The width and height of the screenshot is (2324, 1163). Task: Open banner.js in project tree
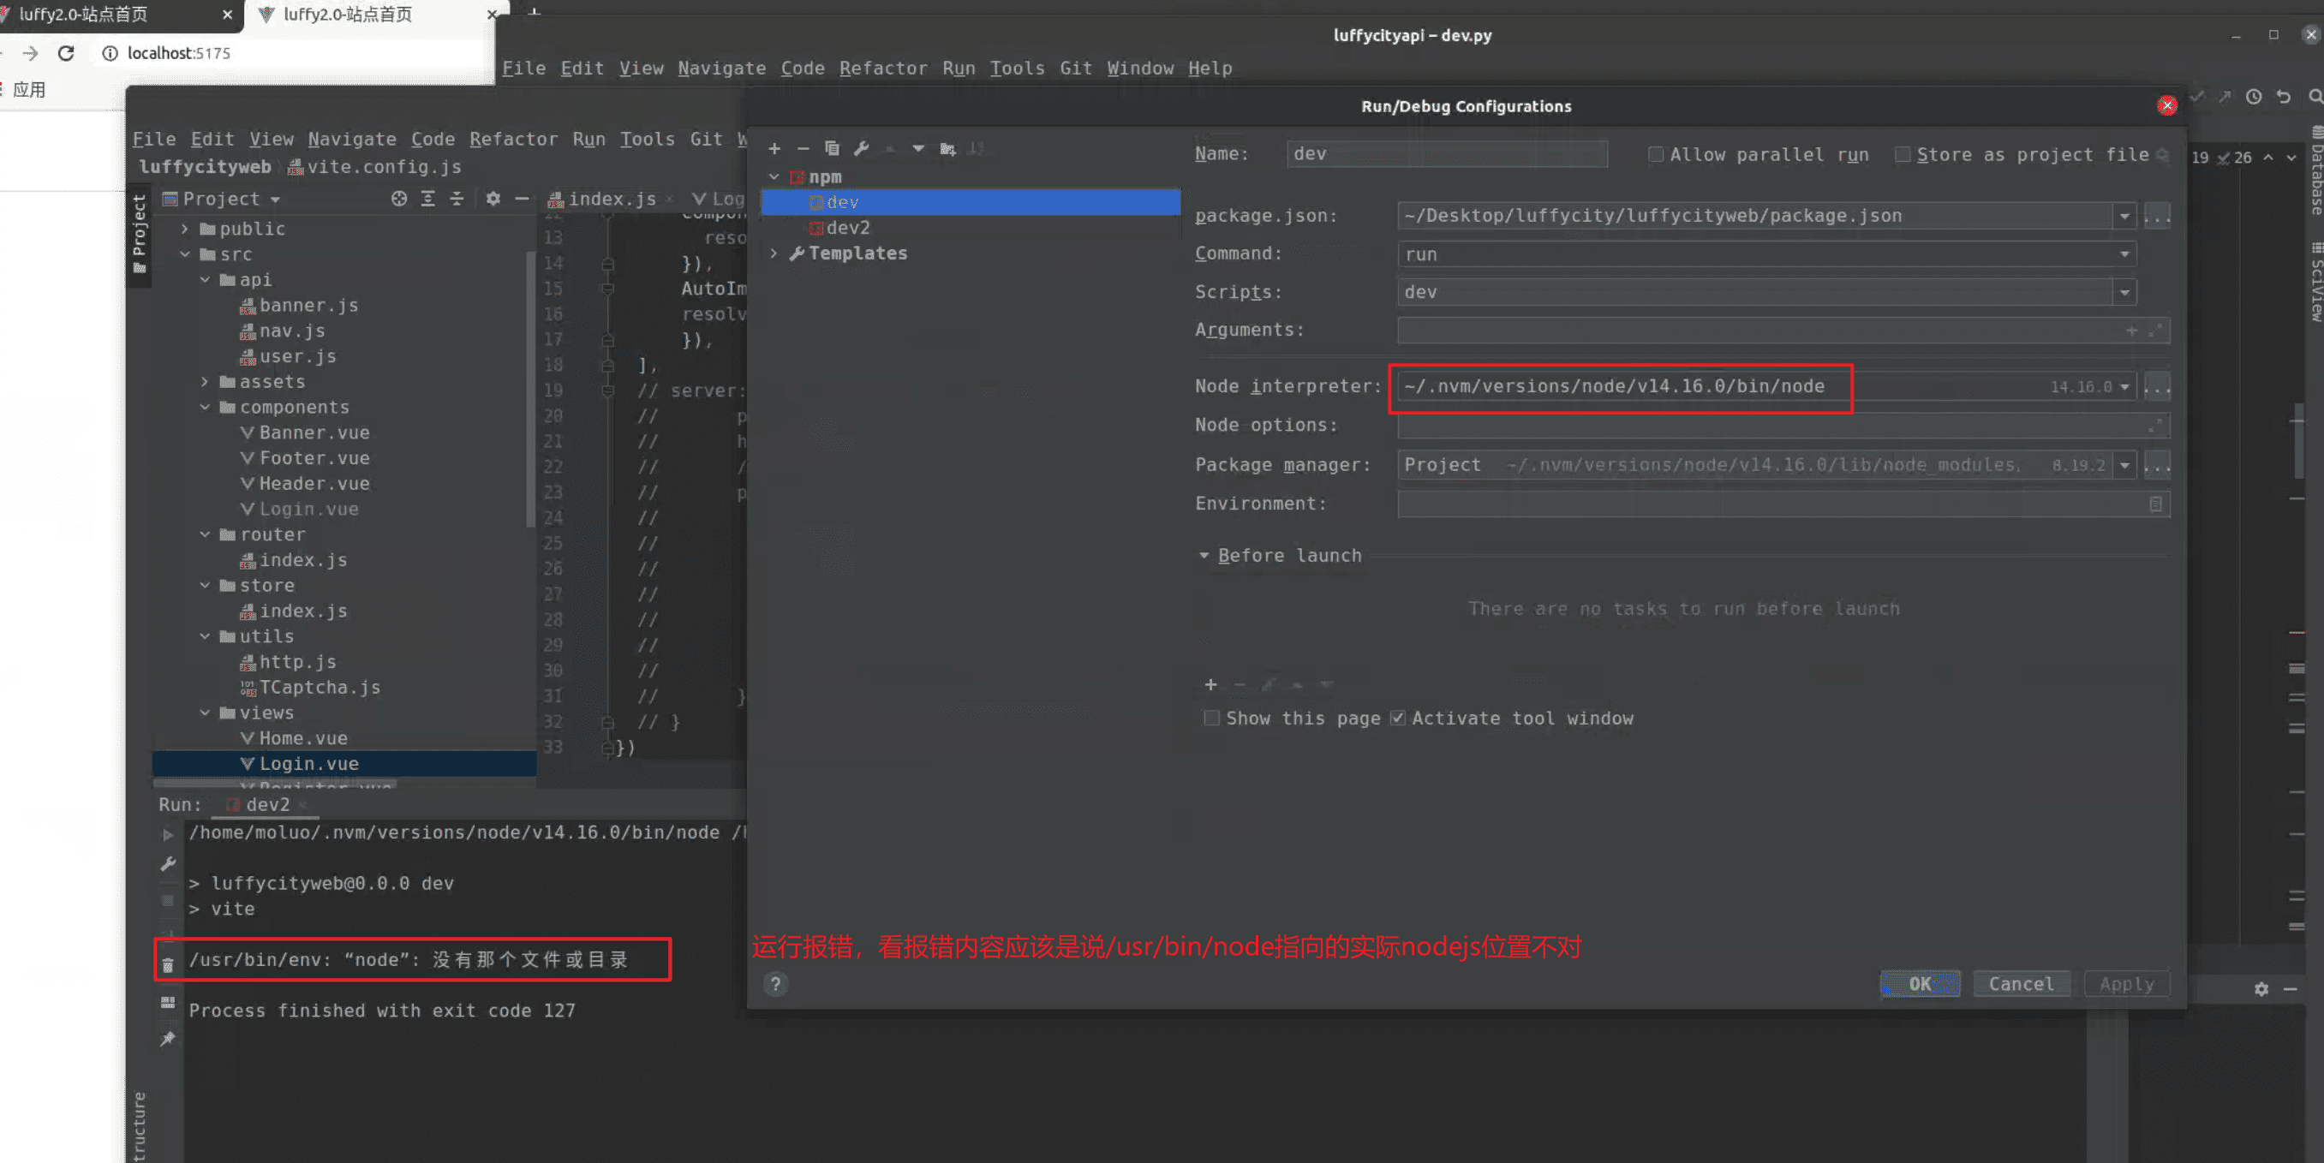[308, 306]
